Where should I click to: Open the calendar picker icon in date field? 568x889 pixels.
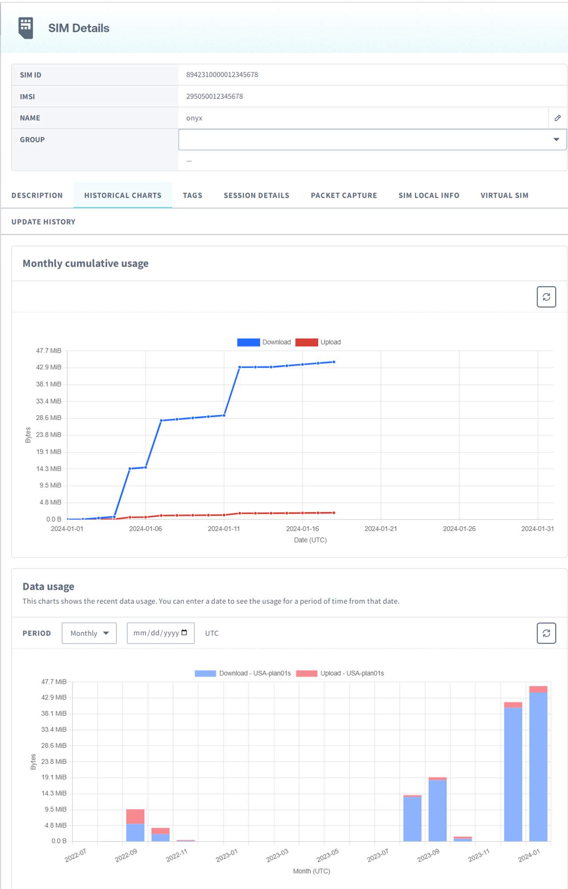pos(185,633)
